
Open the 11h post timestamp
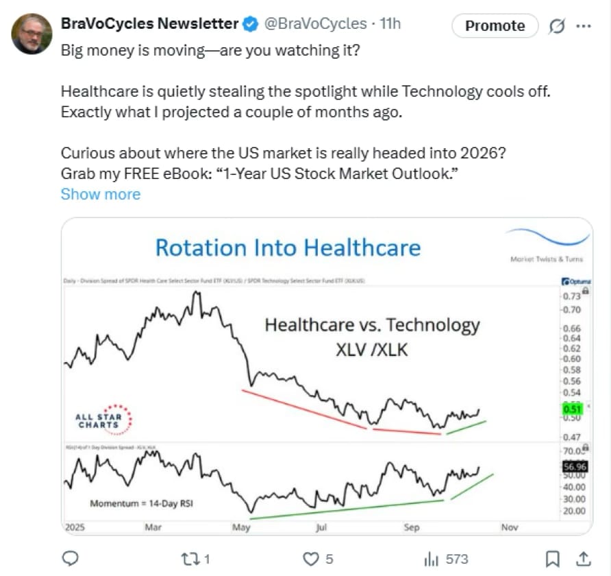(390, 23)
